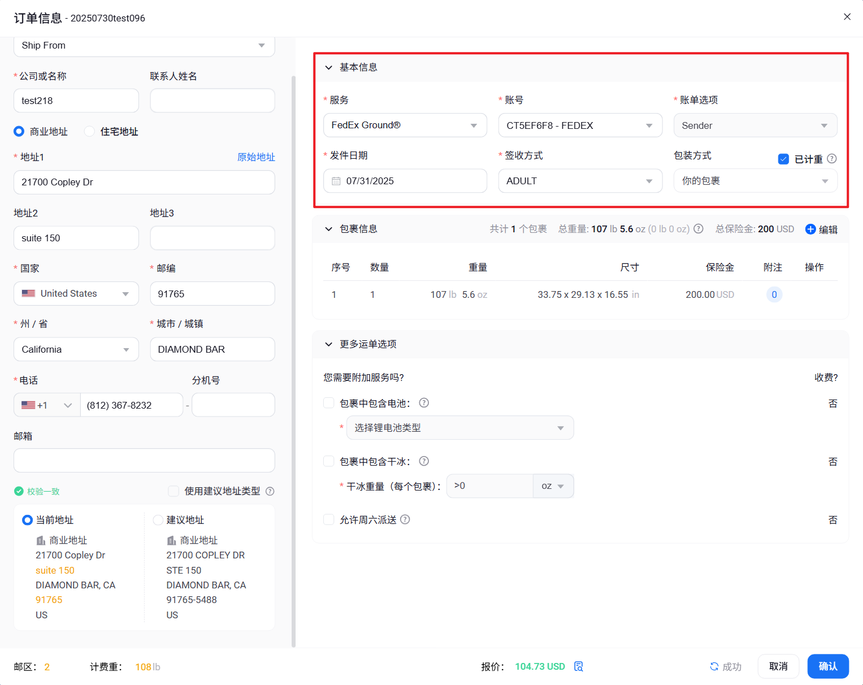The image size is (863, 685).
Task: Click the plus icon for 编辑 packages
Action: 810,229
